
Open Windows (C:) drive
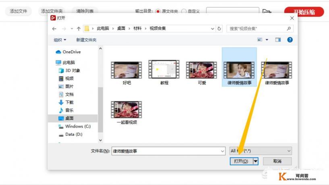[74, 126]
